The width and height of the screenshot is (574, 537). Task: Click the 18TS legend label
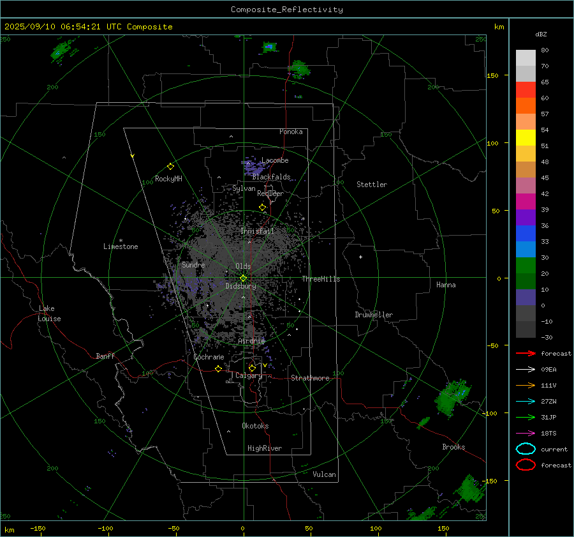coord(548,434)
